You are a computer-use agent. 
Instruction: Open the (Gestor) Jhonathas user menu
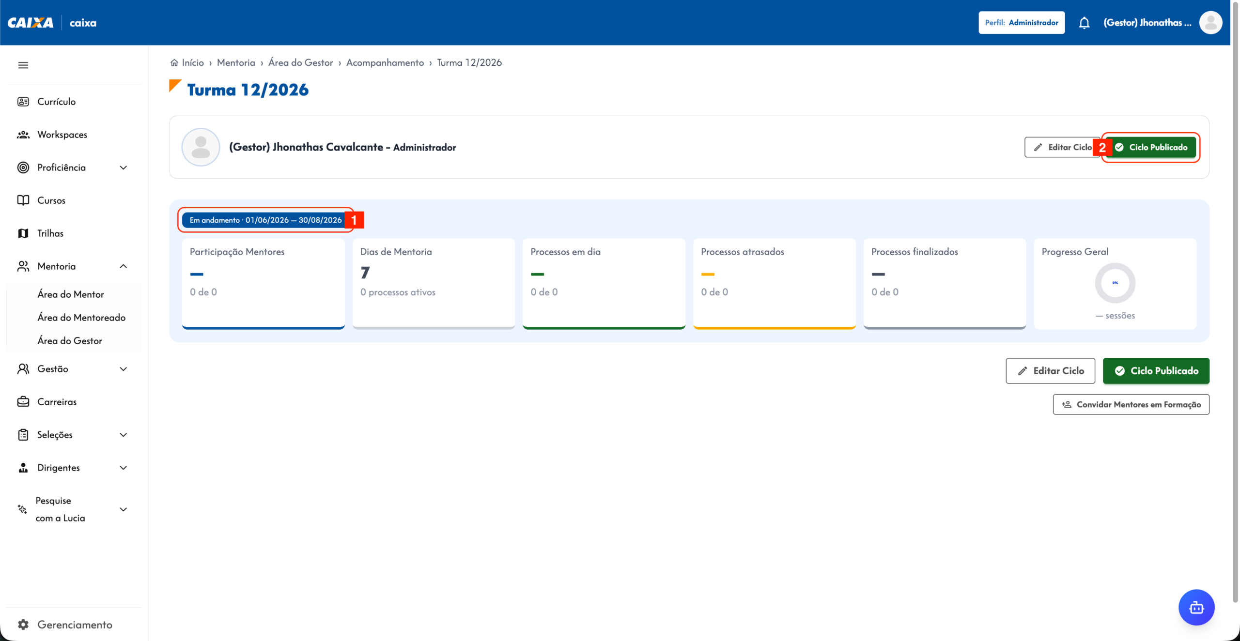[x=1147, y=23]
